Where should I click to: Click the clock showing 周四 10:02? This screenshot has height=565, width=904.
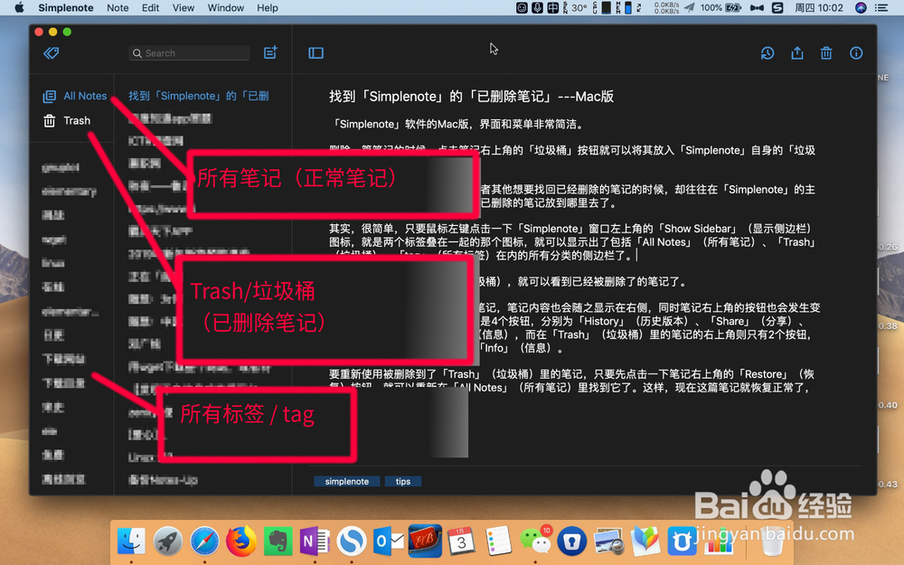tap(819, 7)
